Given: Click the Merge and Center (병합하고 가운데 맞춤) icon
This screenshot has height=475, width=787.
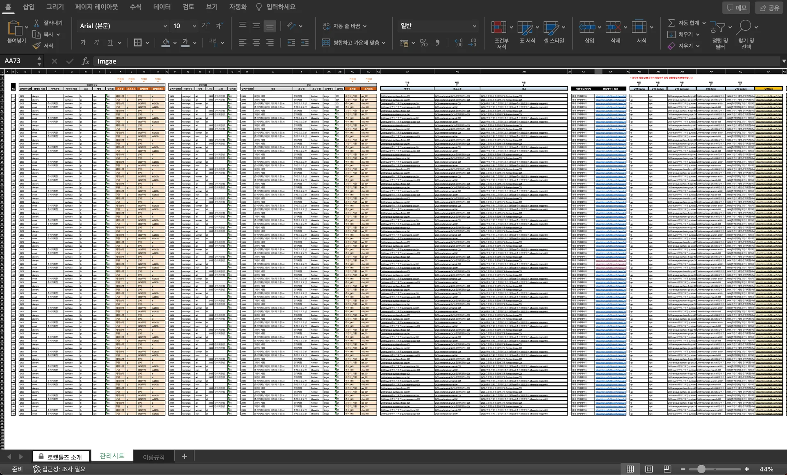Looking at the screenshot, I should pyautogui.click(x=326, y=43).
